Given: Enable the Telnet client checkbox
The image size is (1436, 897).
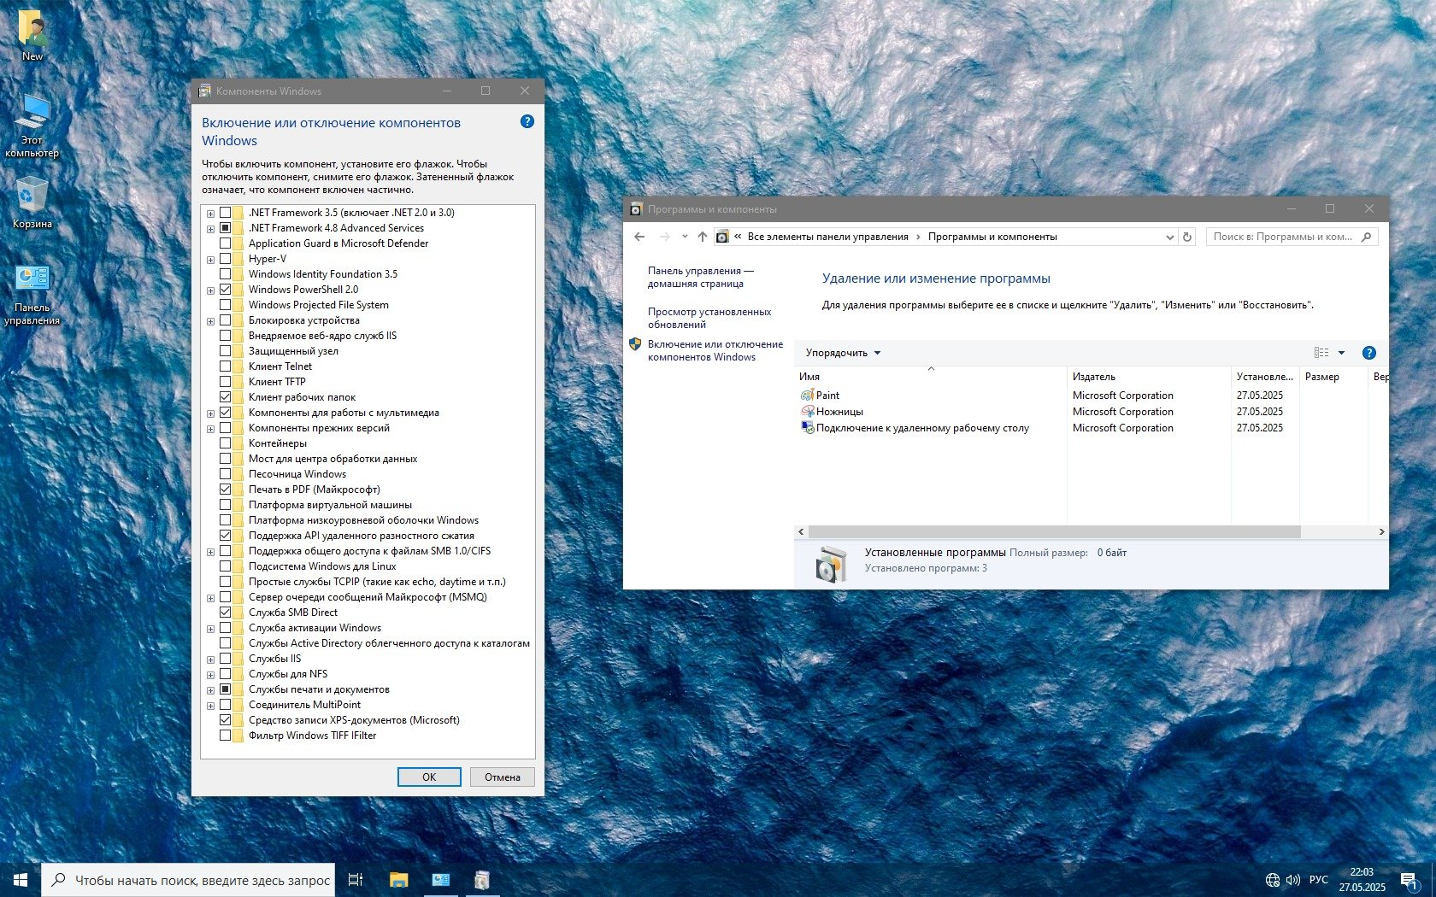Looking at the screenshot, I should click(226, 366).
